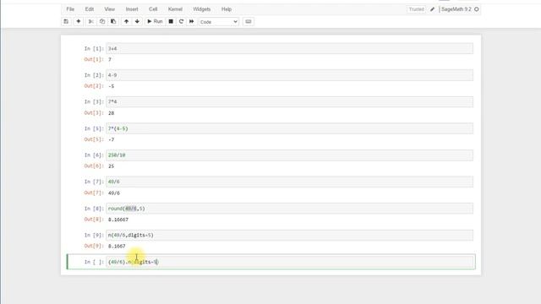Screen dimensions: 541x304
Task: Edit input cell containing 4-9
Action: coord(289,75)
